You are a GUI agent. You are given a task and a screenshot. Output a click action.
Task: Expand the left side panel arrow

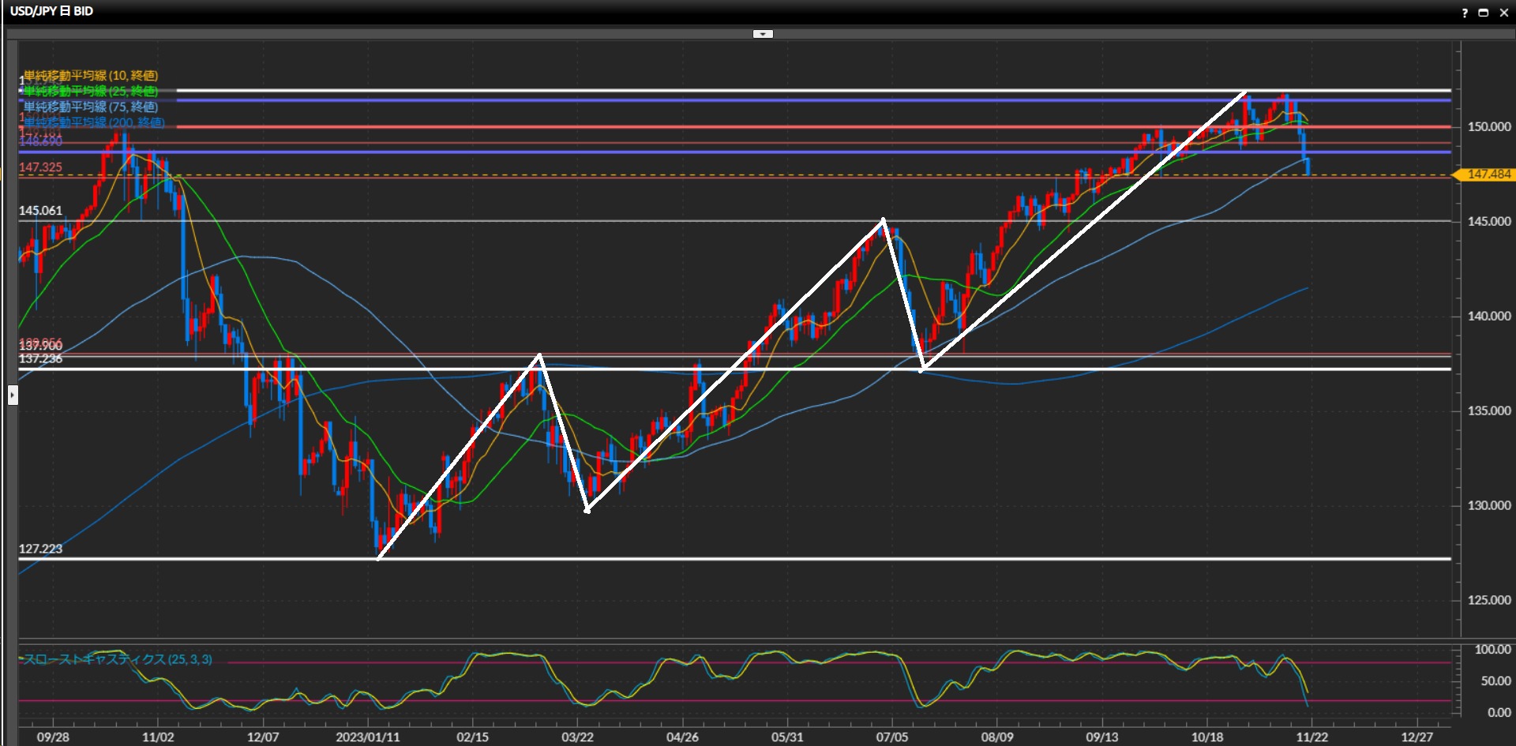pos(13,394)
